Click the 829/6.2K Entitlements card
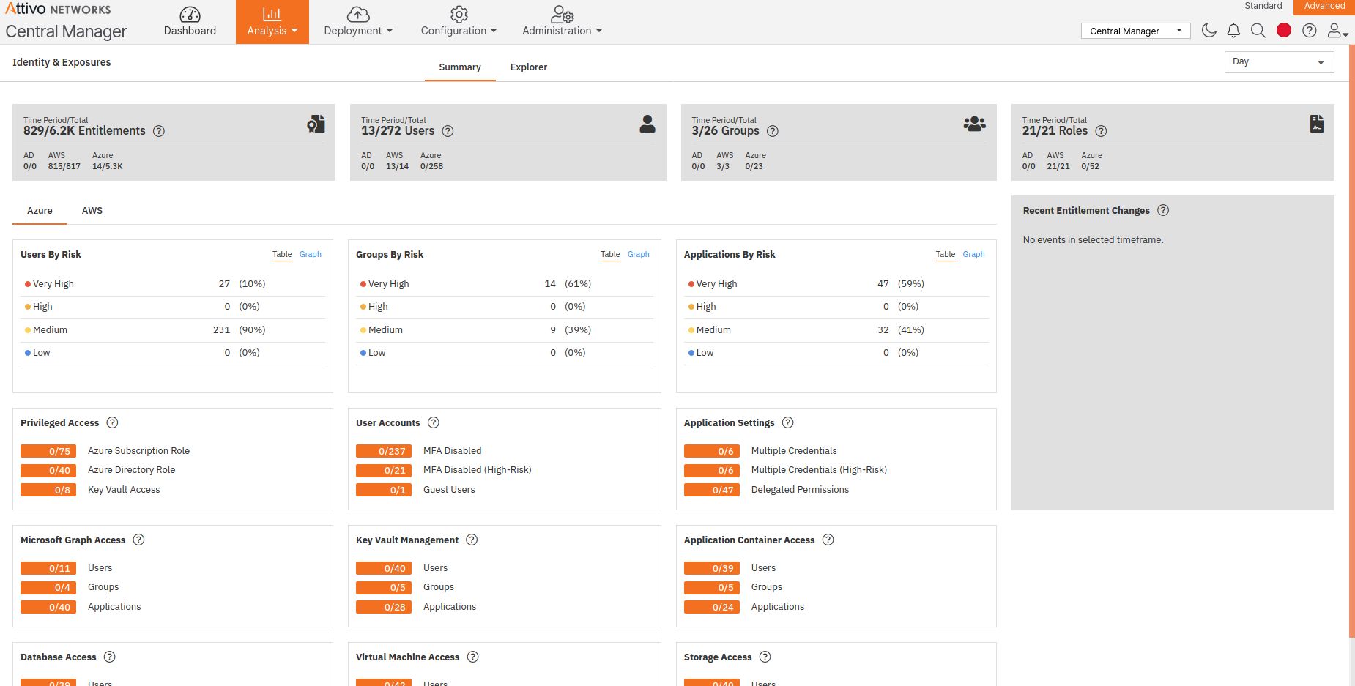The image size is (1355, 686). (174, 142)
